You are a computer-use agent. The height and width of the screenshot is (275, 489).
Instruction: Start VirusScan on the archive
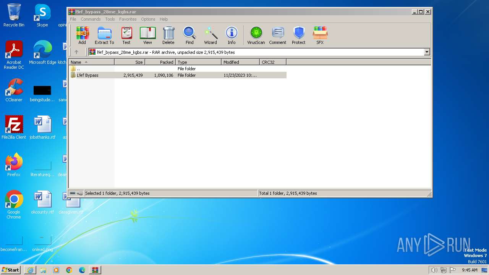click(x=256, y=36)
